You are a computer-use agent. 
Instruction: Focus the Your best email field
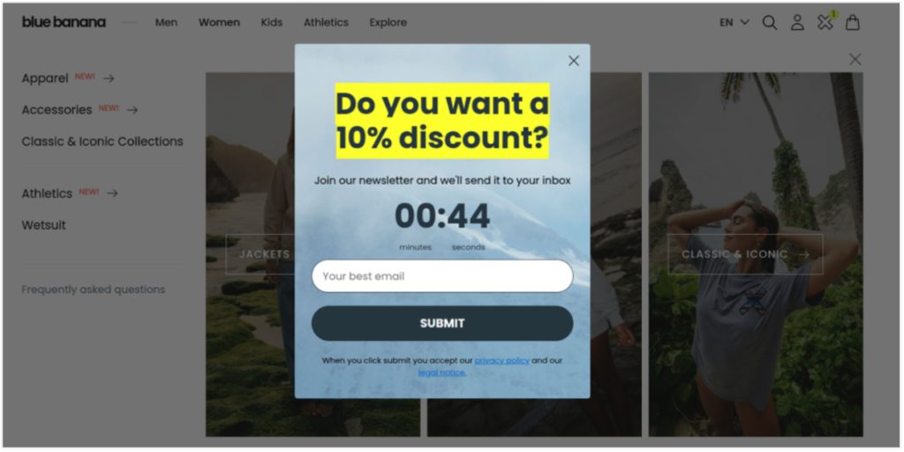coord(442,276)
